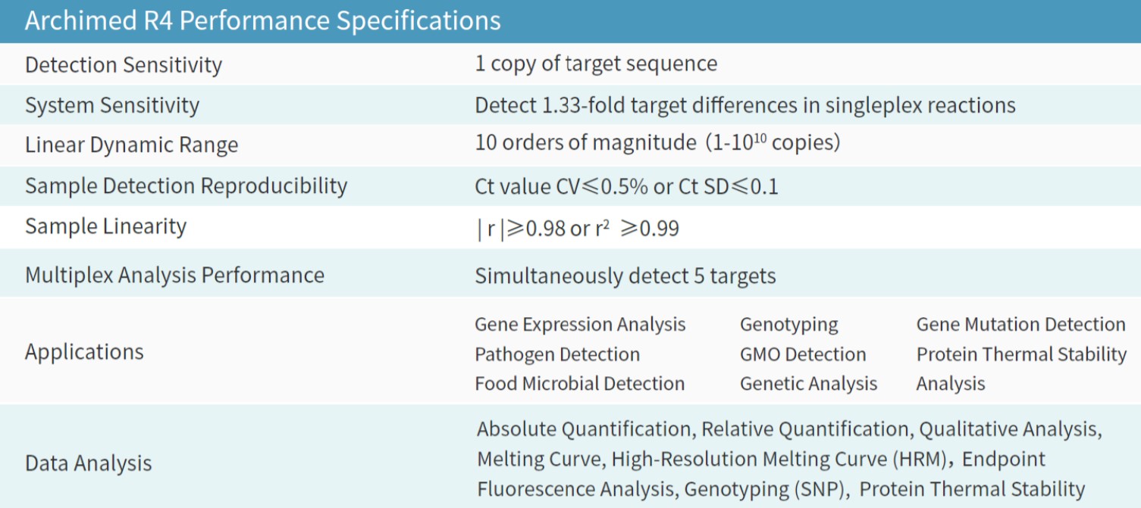Select the GMO Detection entry
The width and height of the screenshot is (1141, 508).
[802, 354]
